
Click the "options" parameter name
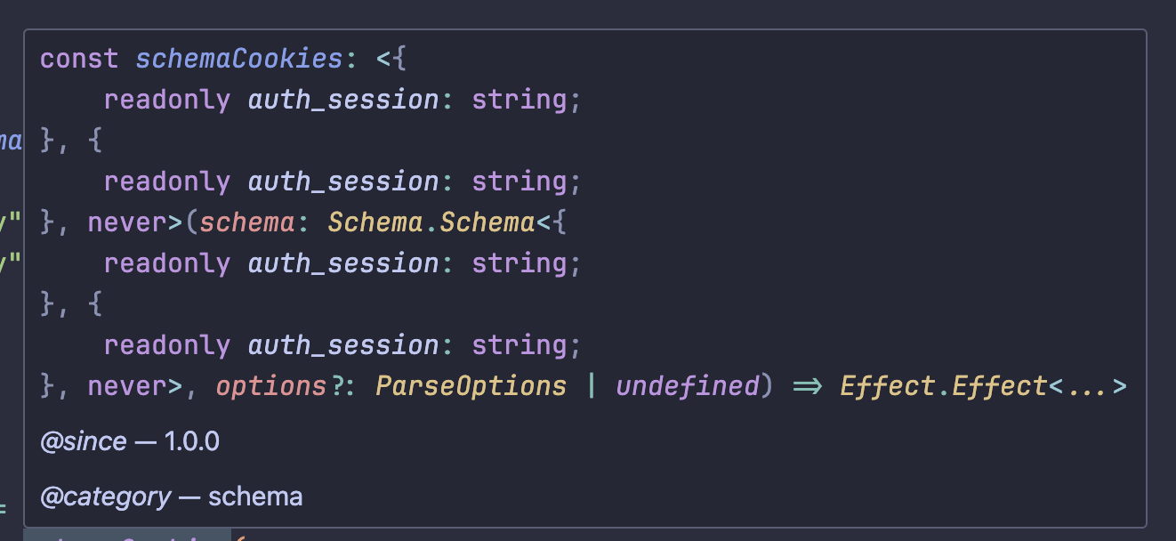(x=270, y=386)
